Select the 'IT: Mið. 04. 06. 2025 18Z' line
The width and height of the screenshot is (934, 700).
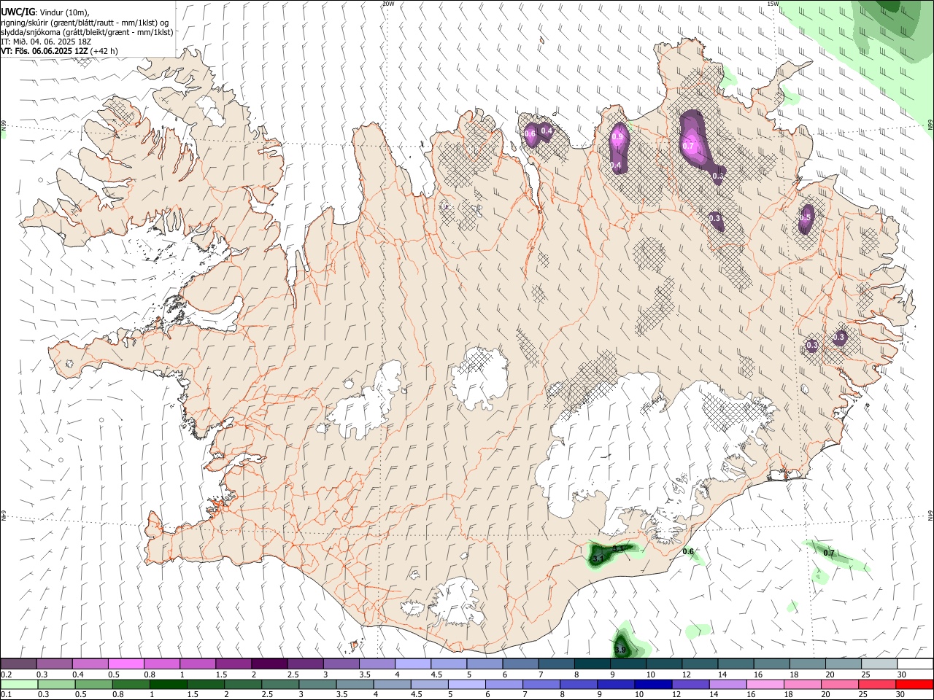[x=45, y=42]
